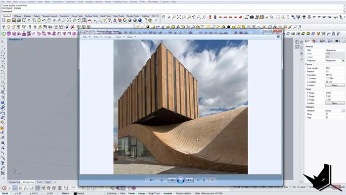346x195 pixels.
Task: Switch to the Surface Tools toolbar tab
Action: (91, 16)
